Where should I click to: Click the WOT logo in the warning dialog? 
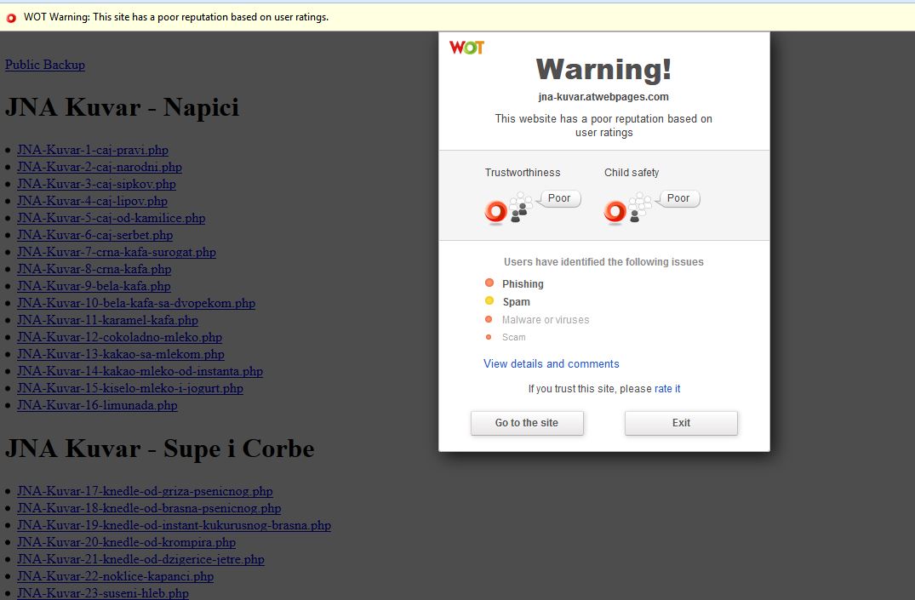point(466,48)
